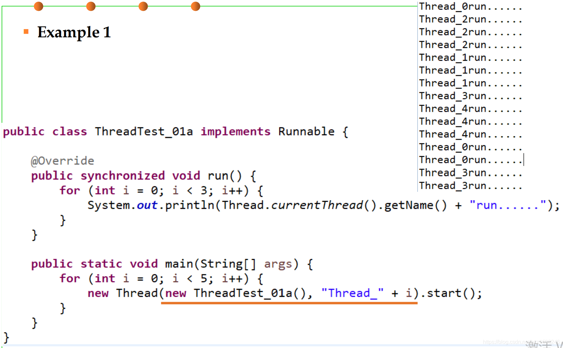The width and height of the screenshot is (563, 348).
Task: Click the italic "out" field in System.out
Action: [147, 205]
